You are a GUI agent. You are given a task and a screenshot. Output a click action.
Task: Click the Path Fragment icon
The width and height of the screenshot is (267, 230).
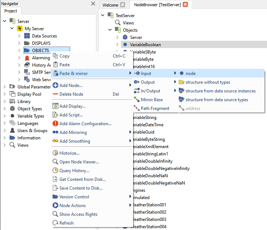point(137,108)
